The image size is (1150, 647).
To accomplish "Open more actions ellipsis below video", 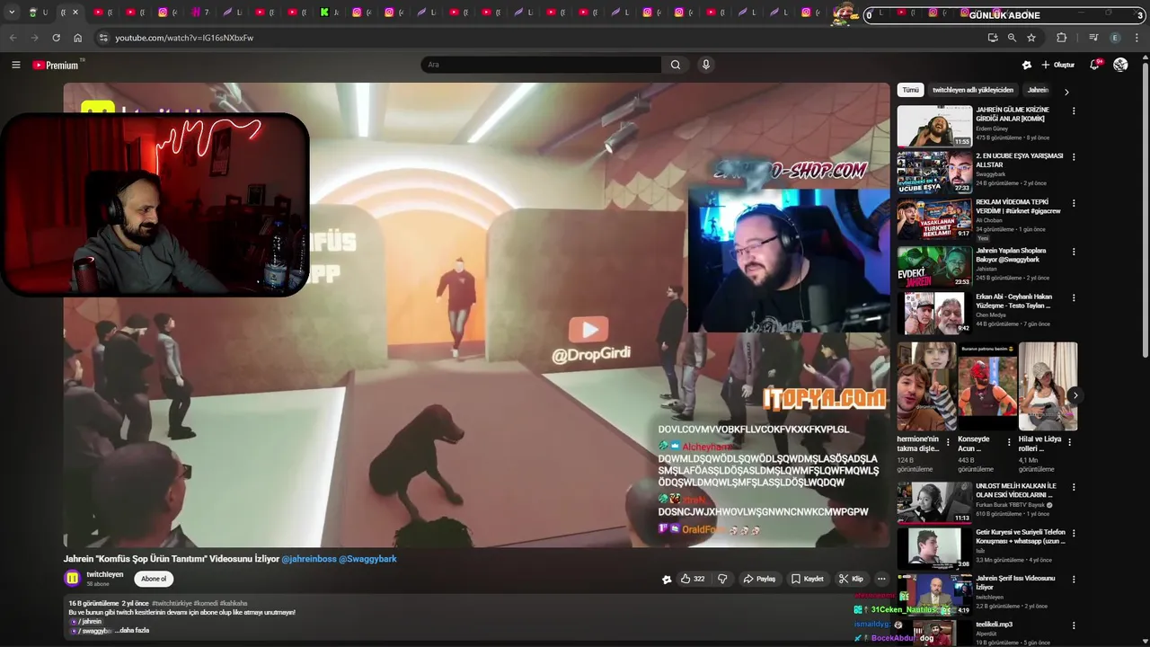I will [881, 579].
